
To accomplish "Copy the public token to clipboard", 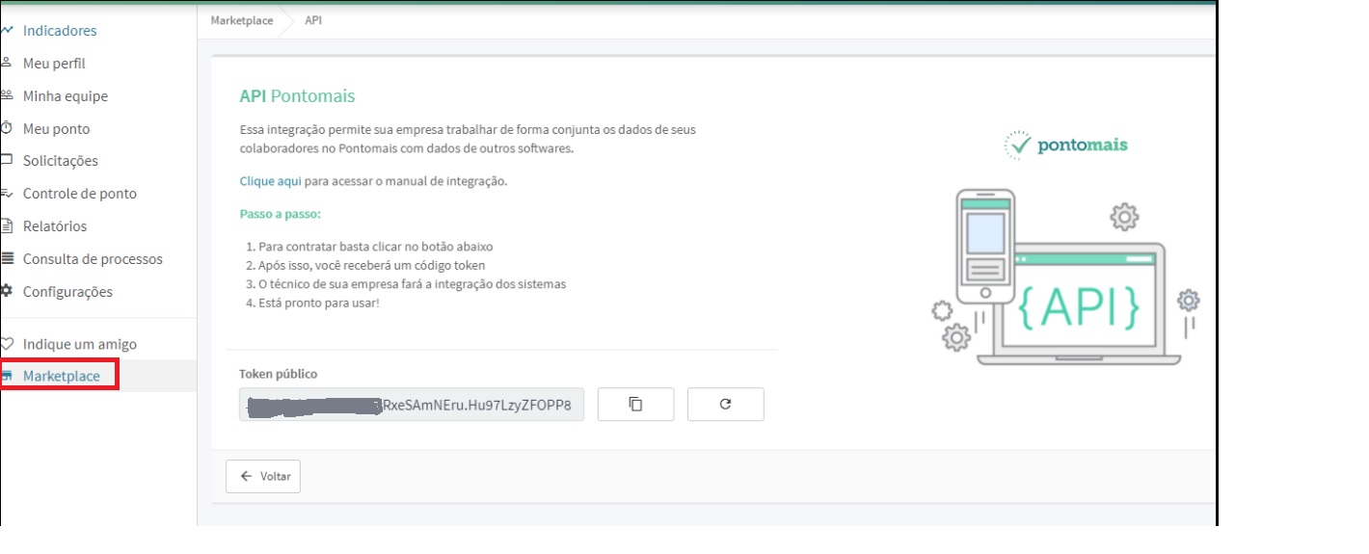I will 635,405.
